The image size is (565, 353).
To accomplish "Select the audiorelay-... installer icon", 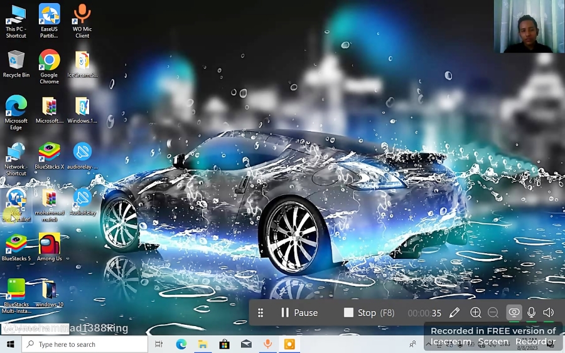I will [x=82, y=156].
